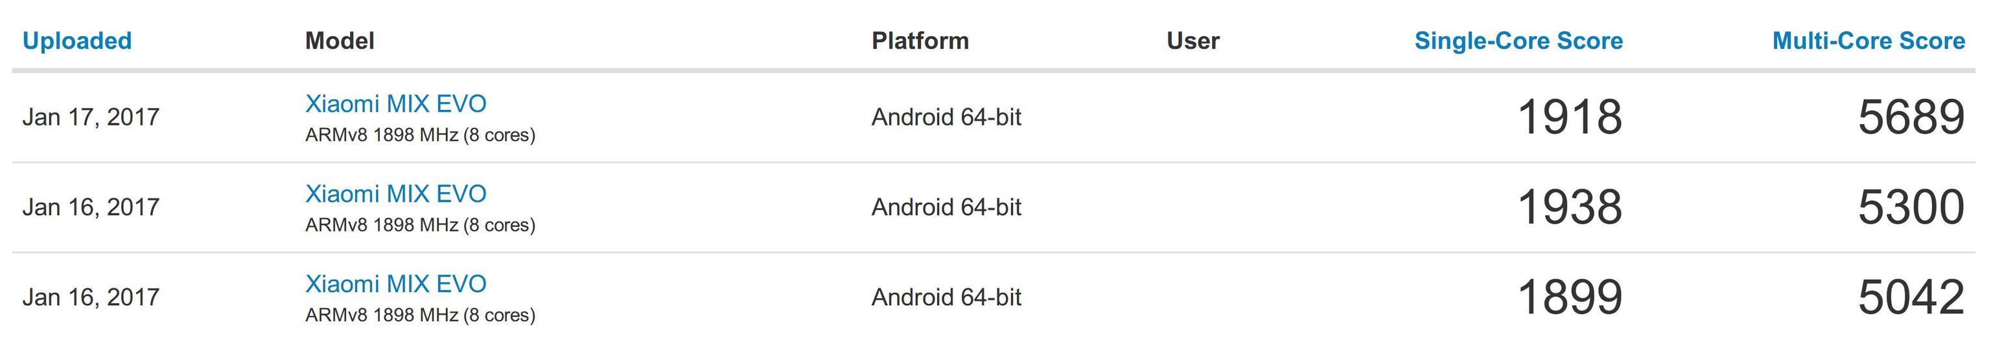
Task: Click Android 64-bit in the 5042 row
Action: point(946,298)
